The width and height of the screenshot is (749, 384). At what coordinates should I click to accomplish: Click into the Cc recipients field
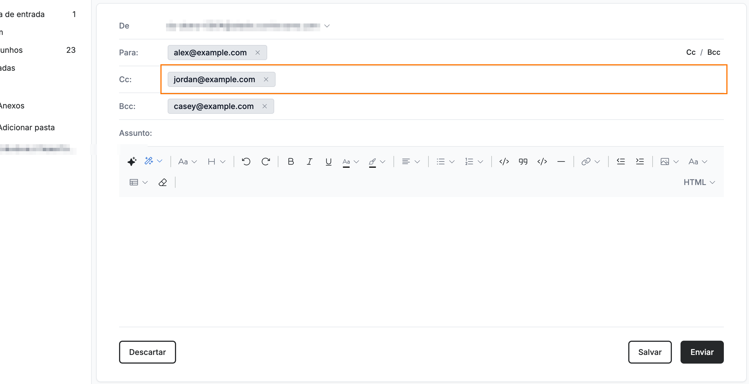pos(444,79)
